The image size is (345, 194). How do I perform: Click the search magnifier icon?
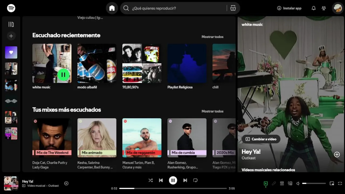tap(126, 8)
